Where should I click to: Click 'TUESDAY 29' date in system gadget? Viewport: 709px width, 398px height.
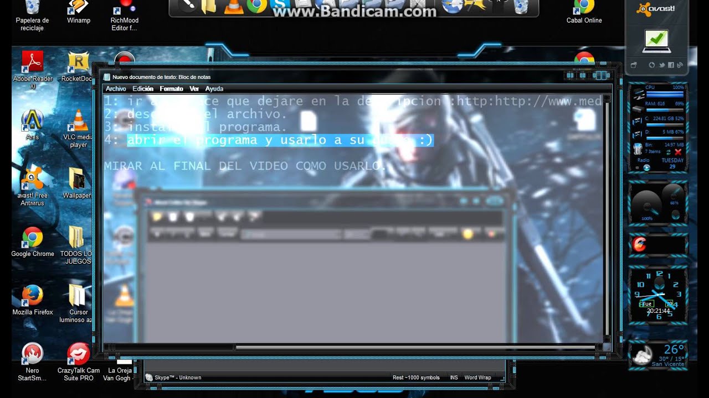click(x=672, y=164)
